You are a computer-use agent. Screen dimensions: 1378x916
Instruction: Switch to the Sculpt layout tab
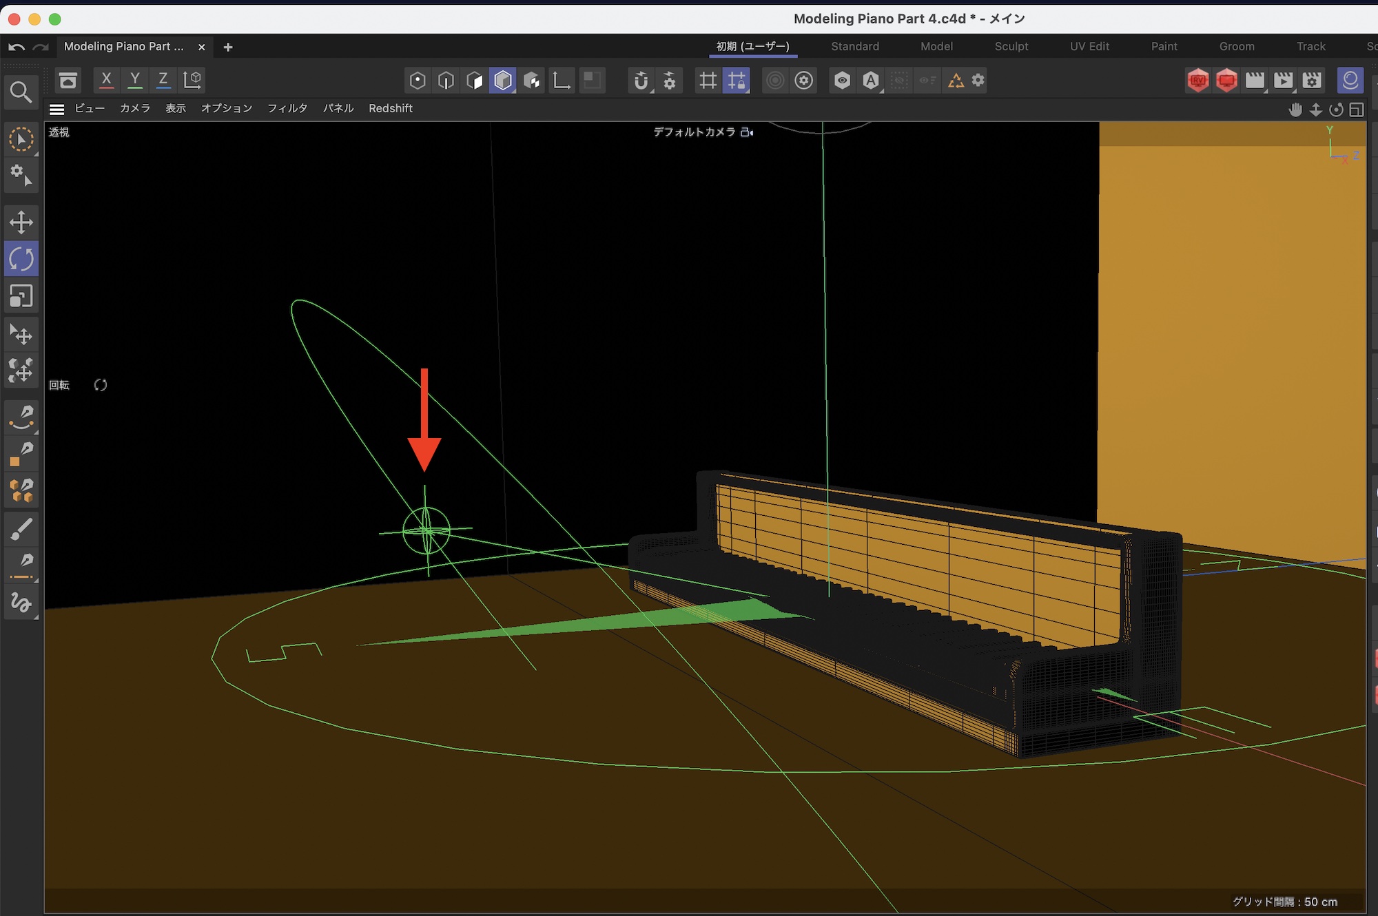[x=1011, y=46]
